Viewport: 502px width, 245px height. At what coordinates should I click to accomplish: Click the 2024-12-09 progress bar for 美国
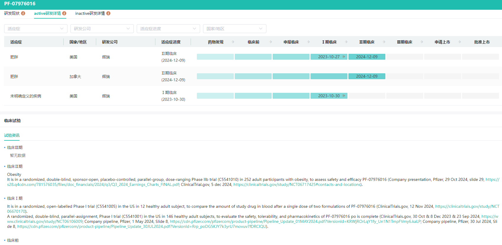pyautogui.click(x=367, y=57)
